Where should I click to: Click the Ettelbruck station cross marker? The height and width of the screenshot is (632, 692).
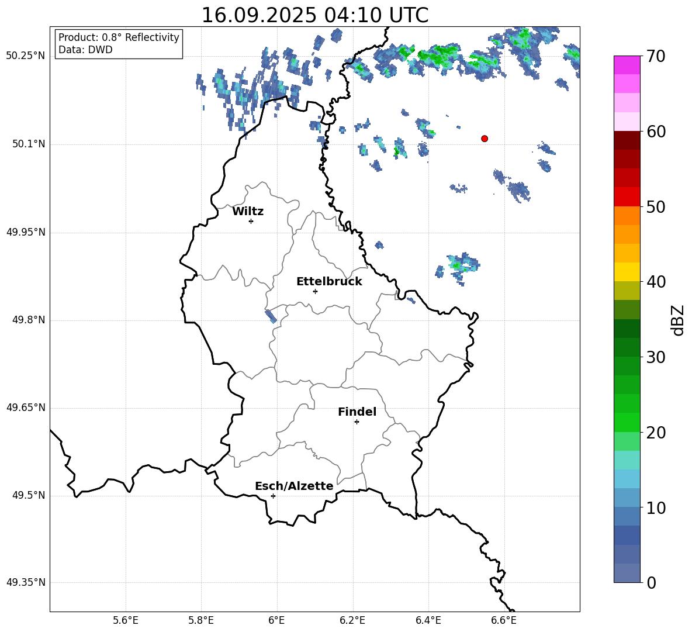[315, 291]
